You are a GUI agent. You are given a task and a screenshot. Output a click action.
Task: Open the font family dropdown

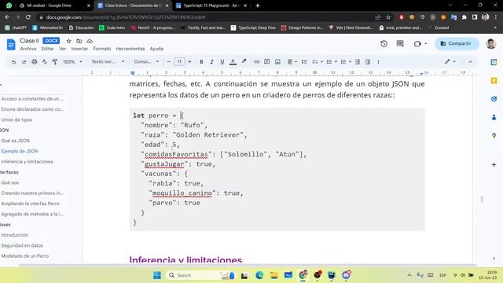click(x=146, y=61)
